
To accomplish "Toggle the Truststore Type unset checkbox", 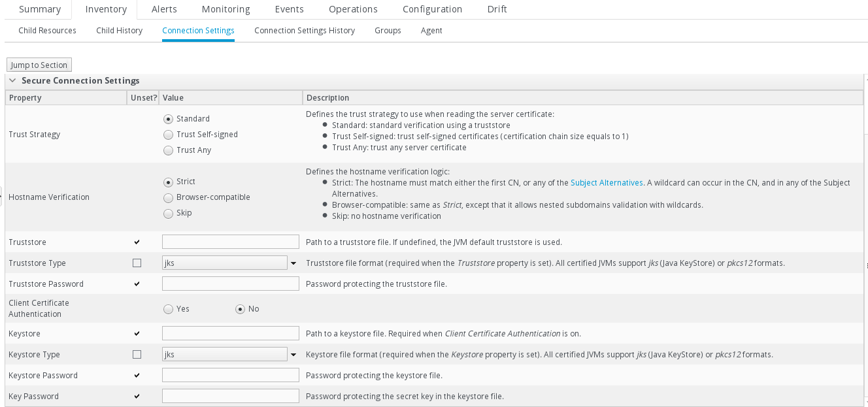I will click(x=137, y=263).
